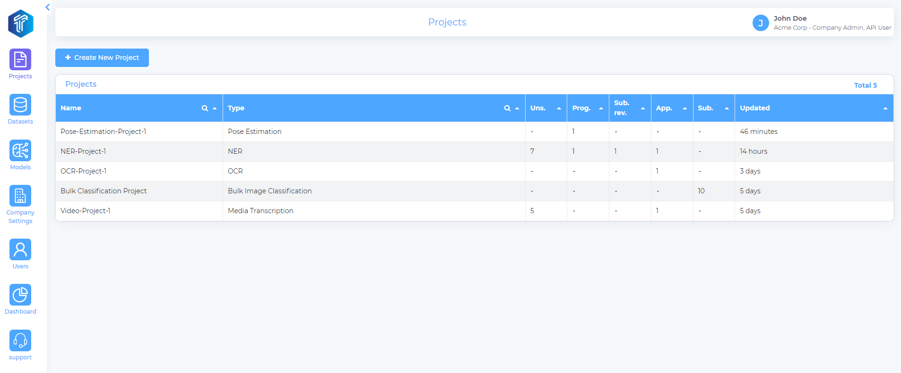Sort by the Type column arrow
The height and width of the screenshot is (373, 901).
517,108
